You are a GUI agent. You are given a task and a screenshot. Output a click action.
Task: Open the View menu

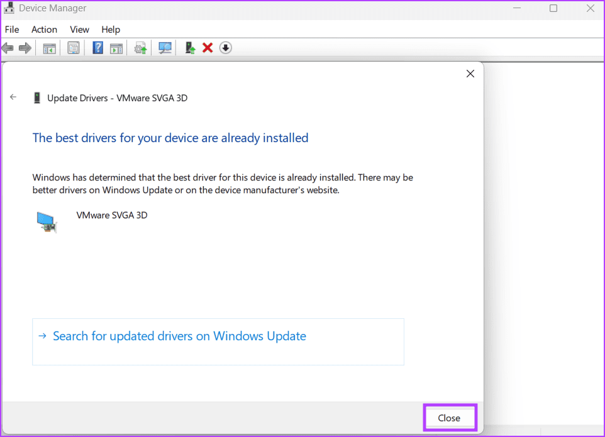[x=79, y=29]
